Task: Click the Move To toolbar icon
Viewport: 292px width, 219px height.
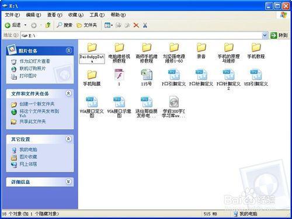Action: pos(119,25)
